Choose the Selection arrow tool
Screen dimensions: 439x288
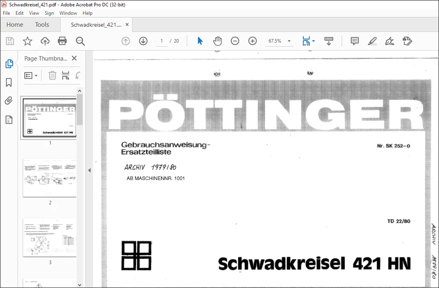(x=200, y=41)
